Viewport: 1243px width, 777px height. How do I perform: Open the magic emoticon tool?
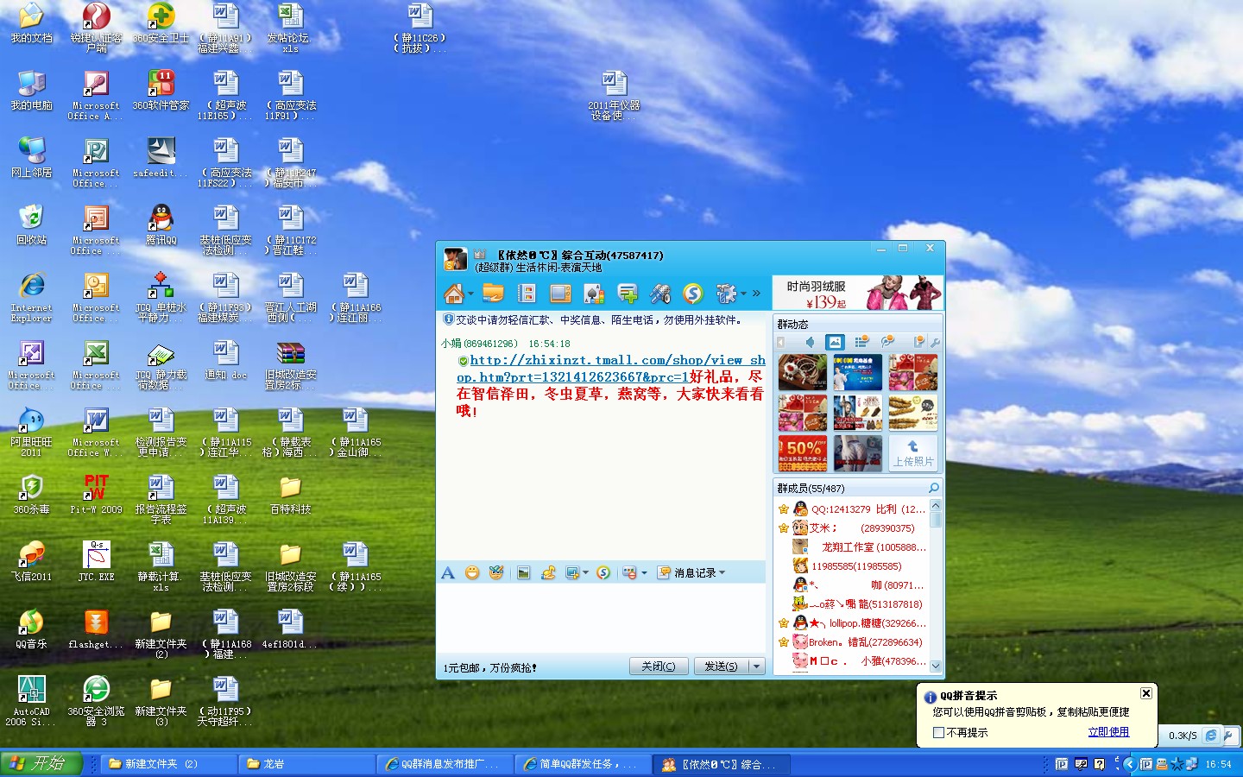(x=496, y=572)
